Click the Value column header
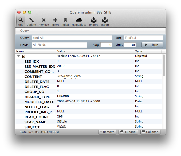Viewport: 181px width, 156px height. [x=95, y=51]
